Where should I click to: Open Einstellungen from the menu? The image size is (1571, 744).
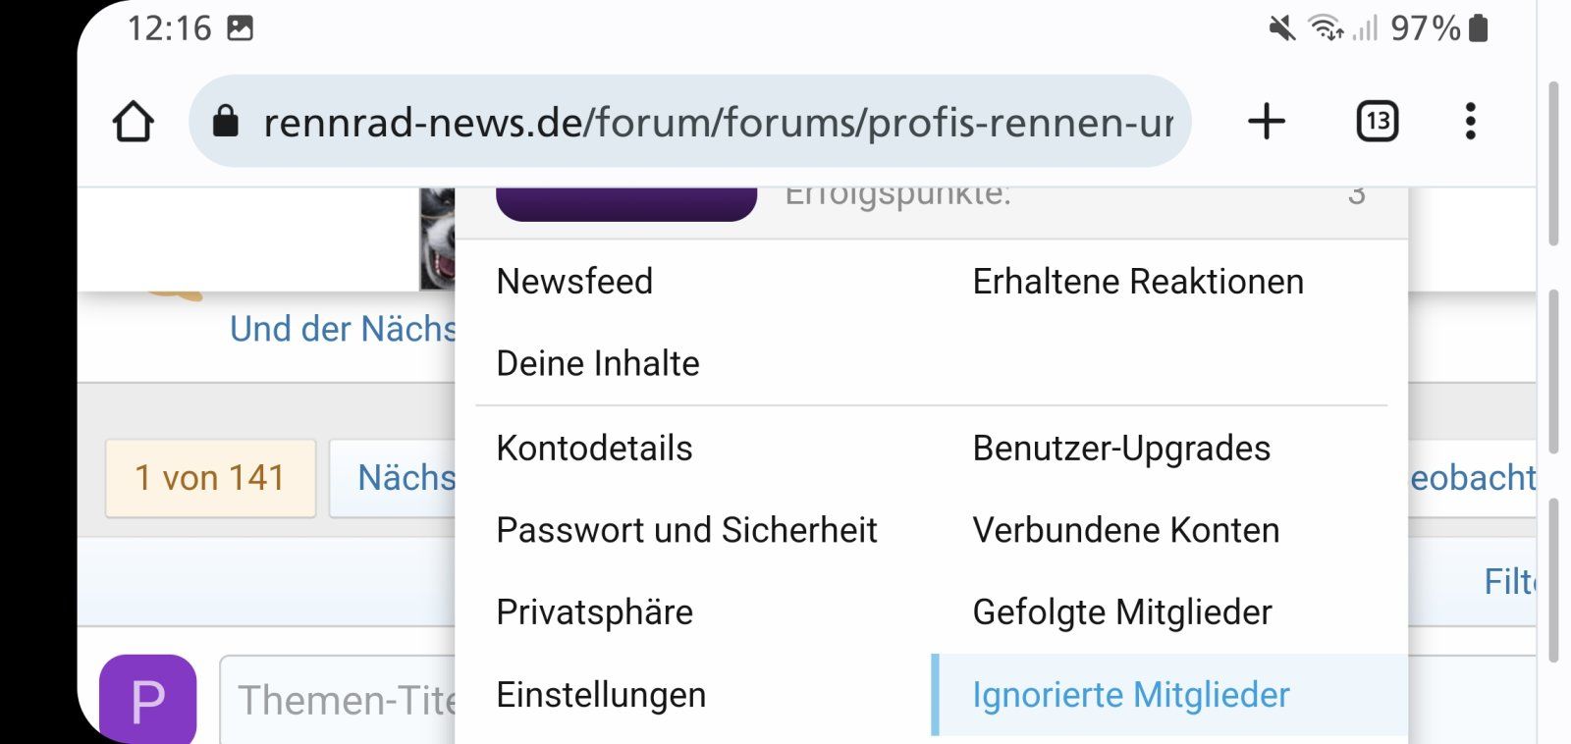pos(601,695)
